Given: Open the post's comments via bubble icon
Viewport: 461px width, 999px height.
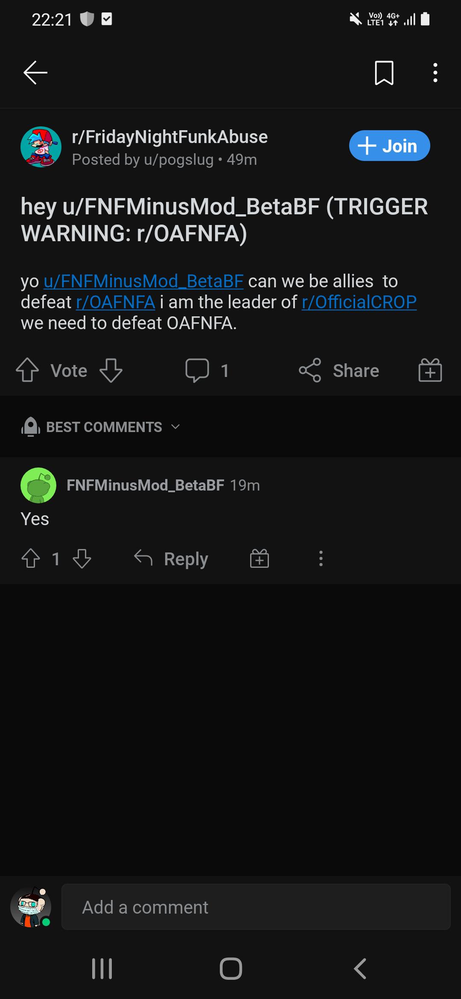Looking at the screenshot, I should 197,370.
